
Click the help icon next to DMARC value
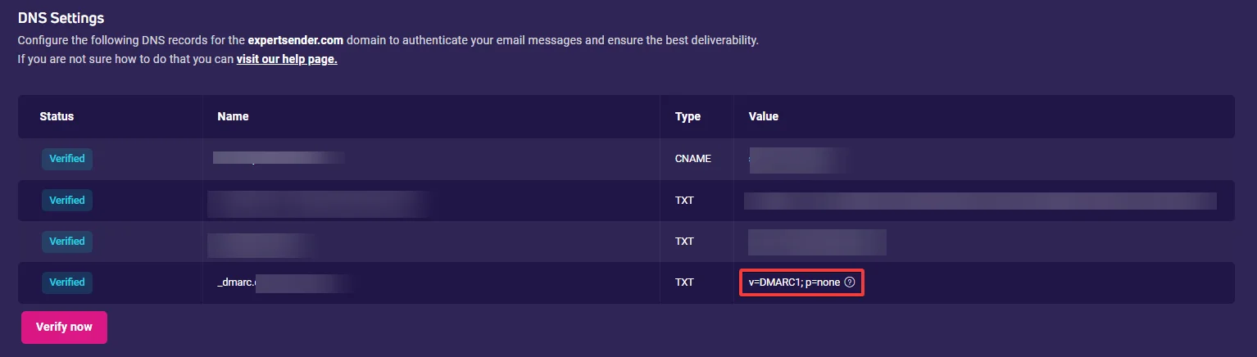point(850,282)
